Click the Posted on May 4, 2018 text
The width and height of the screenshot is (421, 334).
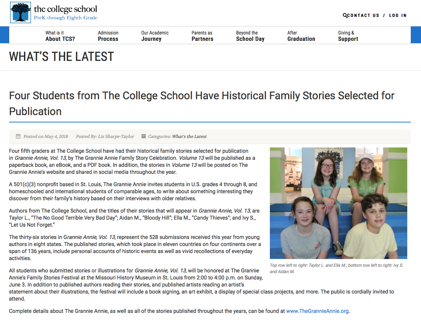tap(46, 136)
